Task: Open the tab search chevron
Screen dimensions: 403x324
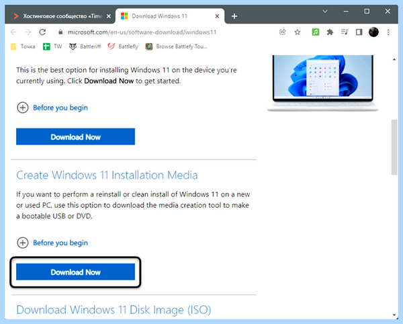Action: tap(325, 11)
